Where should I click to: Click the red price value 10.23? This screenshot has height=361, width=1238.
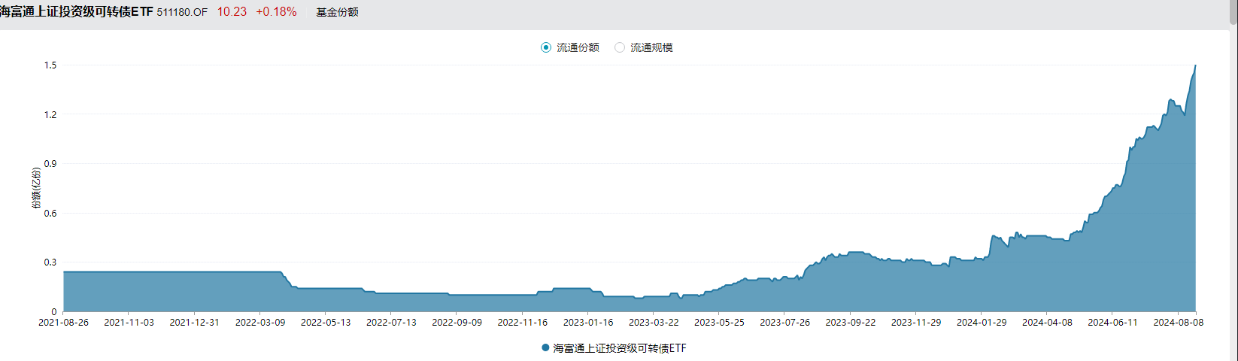[x=232, y=12]
